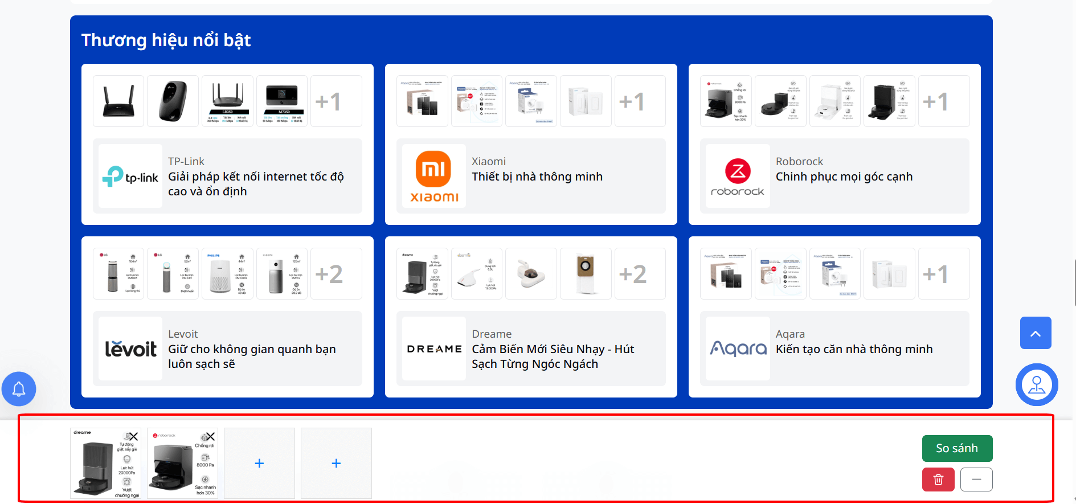Click "Giải pháp kết nối internet tốc độ cao và ổn định"

[256, 184]
